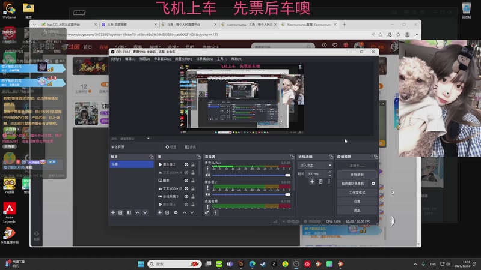Screen dimensions: 481x270
Task: Adjust the 麦克风/Aux volume slider
Action: (x=251, y=175)
